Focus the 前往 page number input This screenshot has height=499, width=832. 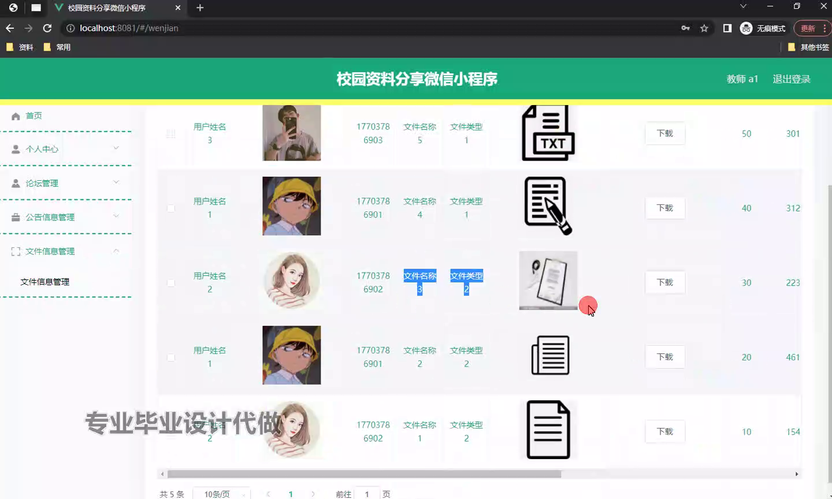[367, 494]
